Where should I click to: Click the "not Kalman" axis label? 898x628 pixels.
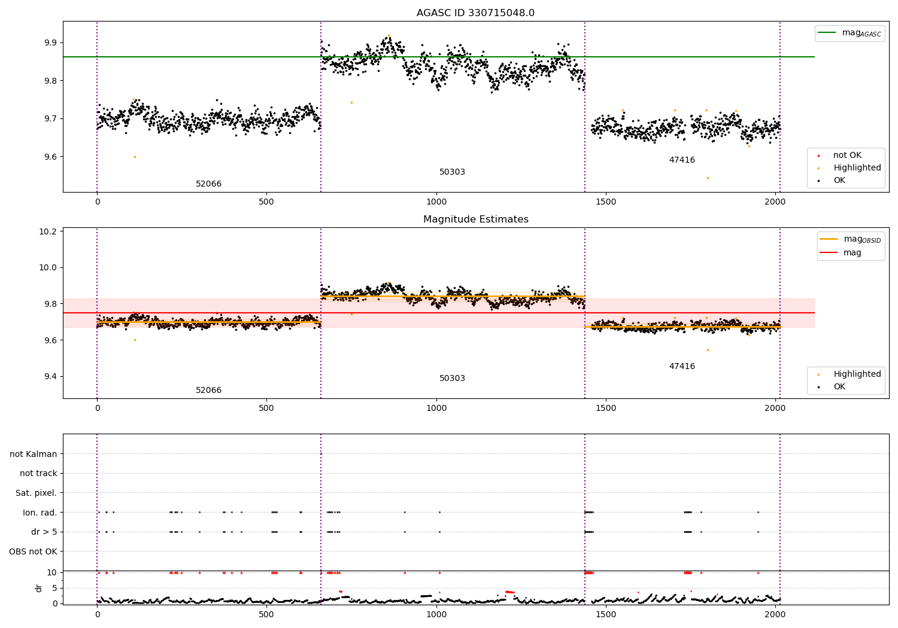[34, 454]
